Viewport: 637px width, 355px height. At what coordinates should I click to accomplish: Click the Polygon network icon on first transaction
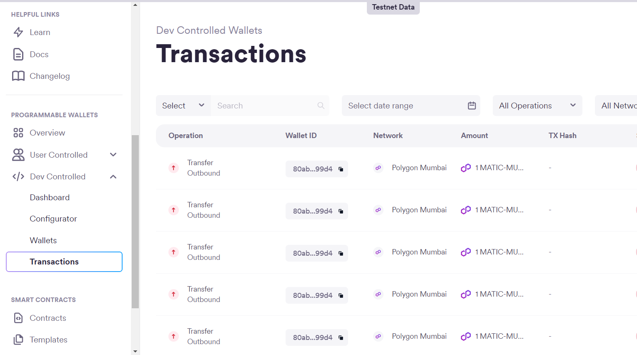click(x=378, y=167)
